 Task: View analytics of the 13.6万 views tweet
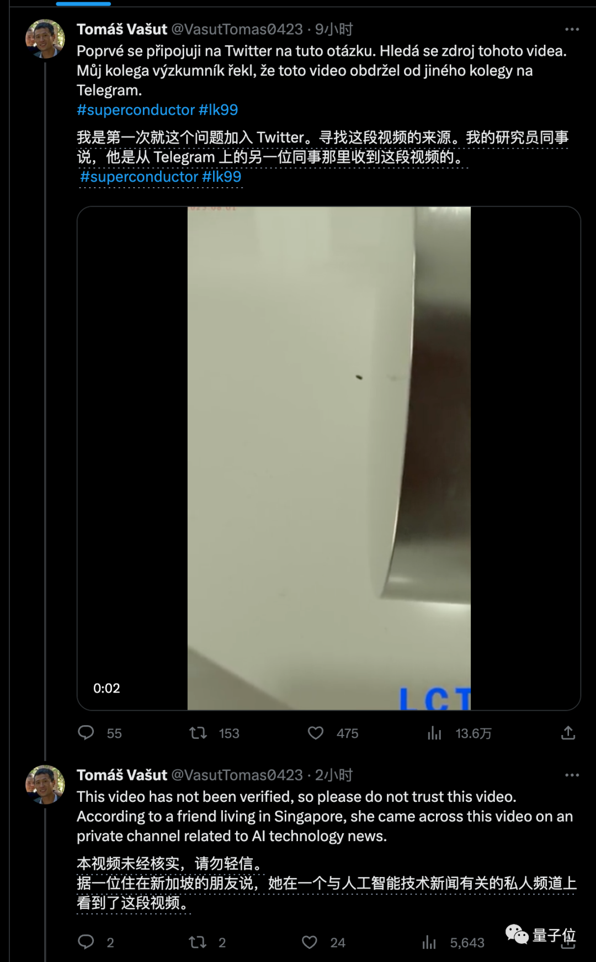(434, 733)
